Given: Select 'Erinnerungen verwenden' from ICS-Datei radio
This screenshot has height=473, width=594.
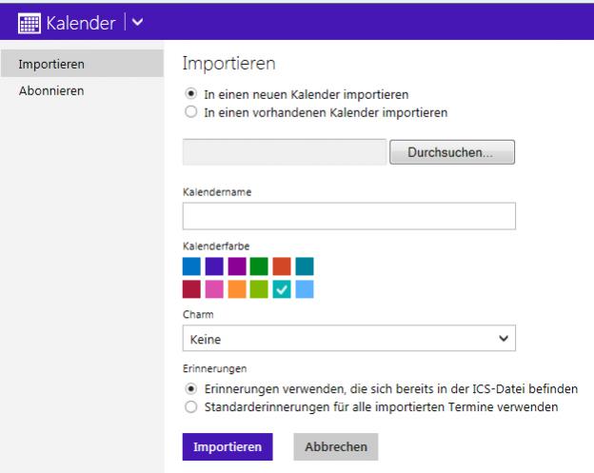Looking at the screenshot, I should tap(191, 388).
